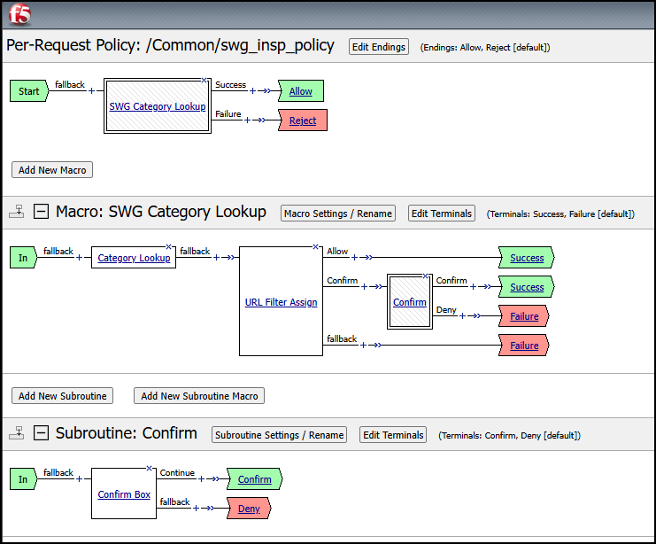The width and height of the screenshot is (656, 544).
Task: Delete the URL Filter Assign item
Action: click(x=316, y=246)
